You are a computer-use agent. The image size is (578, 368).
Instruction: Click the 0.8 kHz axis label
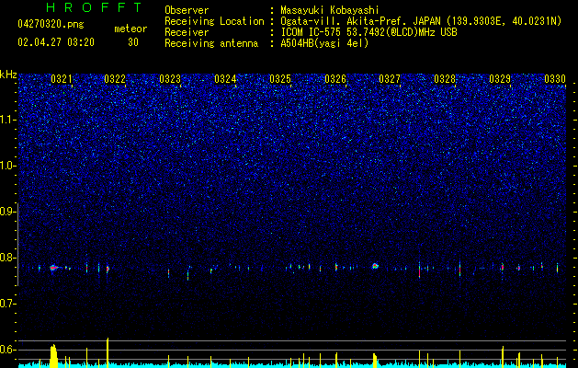(7, 258)
